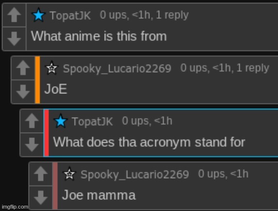Downvote the "Joe mamma" comment
Screen dimensions: 278x211
41,197
